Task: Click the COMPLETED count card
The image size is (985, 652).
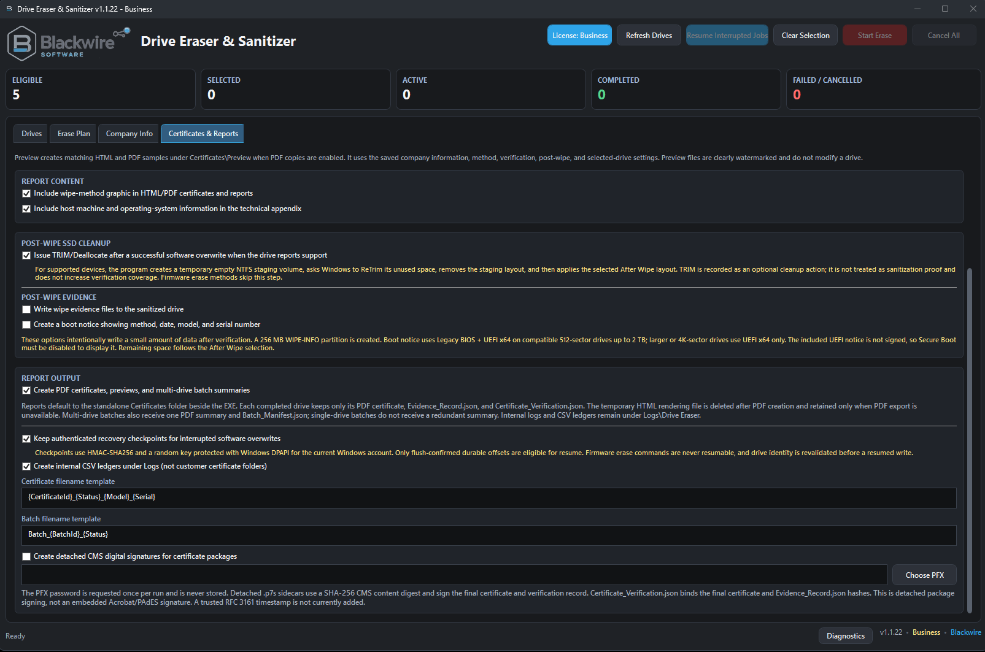Action: click(x=686, y=89)
